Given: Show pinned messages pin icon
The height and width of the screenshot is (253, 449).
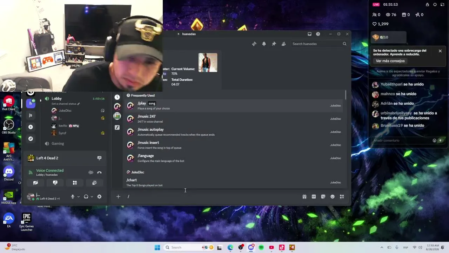Looking at the screenshot, I should 274,44.
